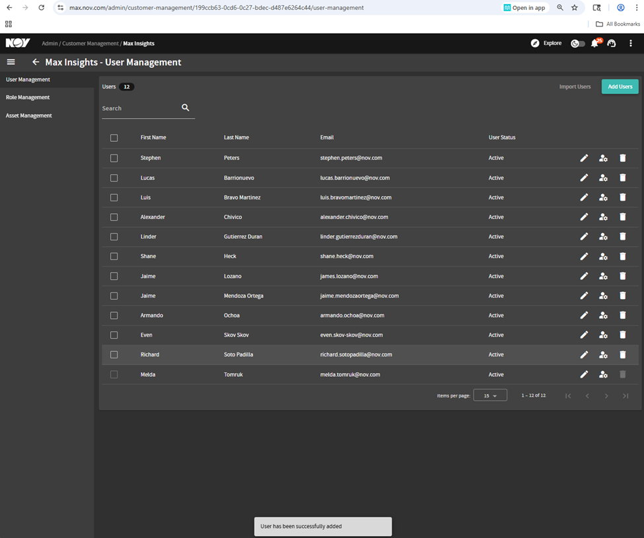Edit user Stephen Peters with pencil icon
Viewport: 644px width, 538px height.
(x=584, y=158)
